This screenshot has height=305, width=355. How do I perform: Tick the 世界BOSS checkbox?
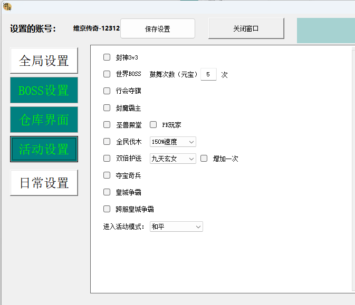pyautogui.click(x=107, y=74)
